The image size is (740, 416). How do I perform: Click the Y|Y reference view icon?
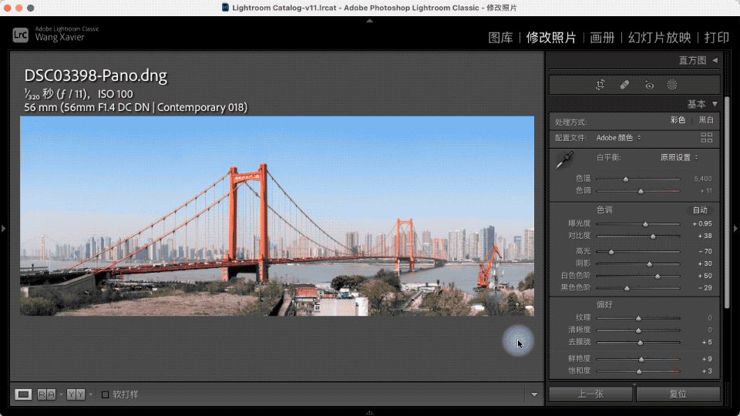(76, 394)
